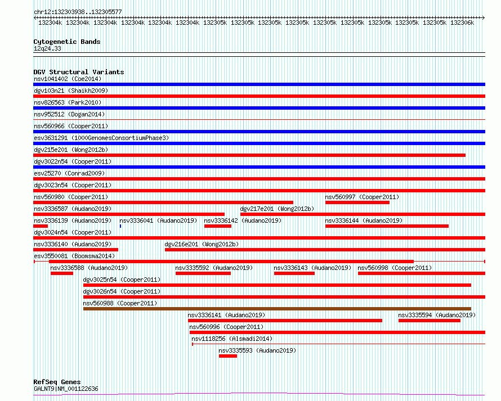Open nsv3335592 (Audano2019) label
501x401 pixels.
coord(214,268)
